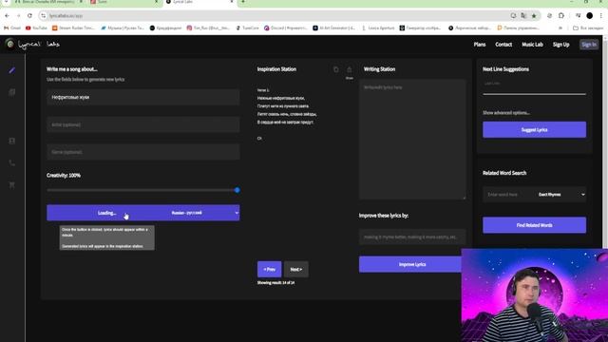Adjust the Creativity slider handle
The image size is (608, 342).
(237, 190)
